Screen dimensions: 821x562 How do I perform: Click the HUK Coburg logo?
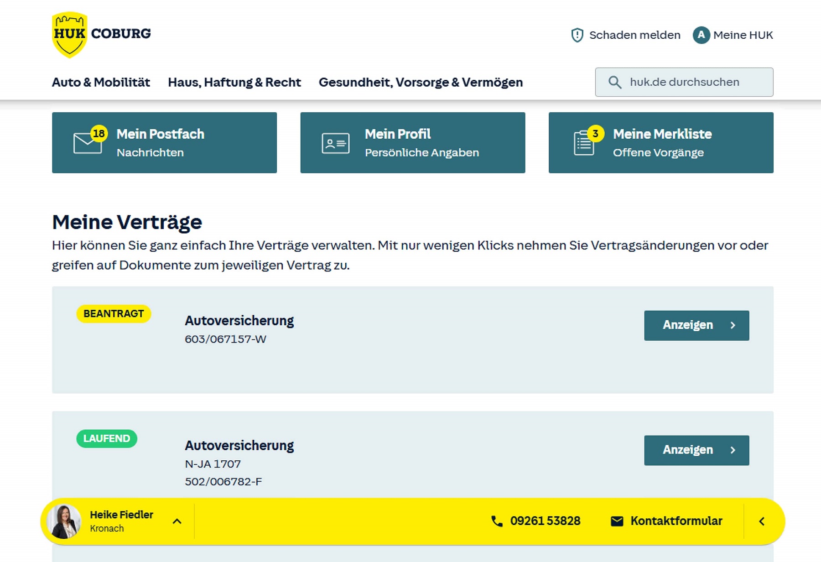(x=101, y=32)
